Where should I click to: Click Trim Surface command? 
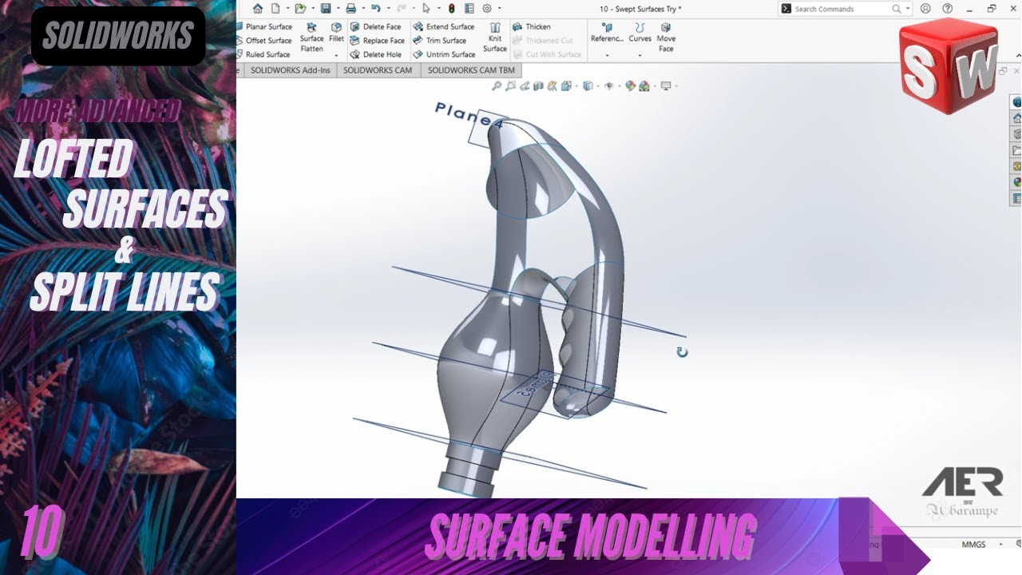point(439,41)
